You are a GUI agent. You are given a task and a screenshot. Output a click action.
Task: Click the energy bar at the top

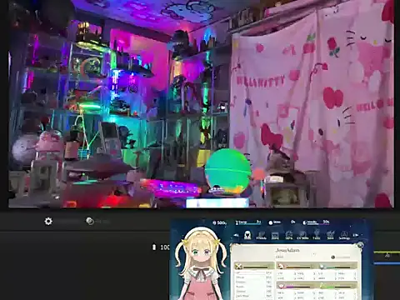click(248, 222)
